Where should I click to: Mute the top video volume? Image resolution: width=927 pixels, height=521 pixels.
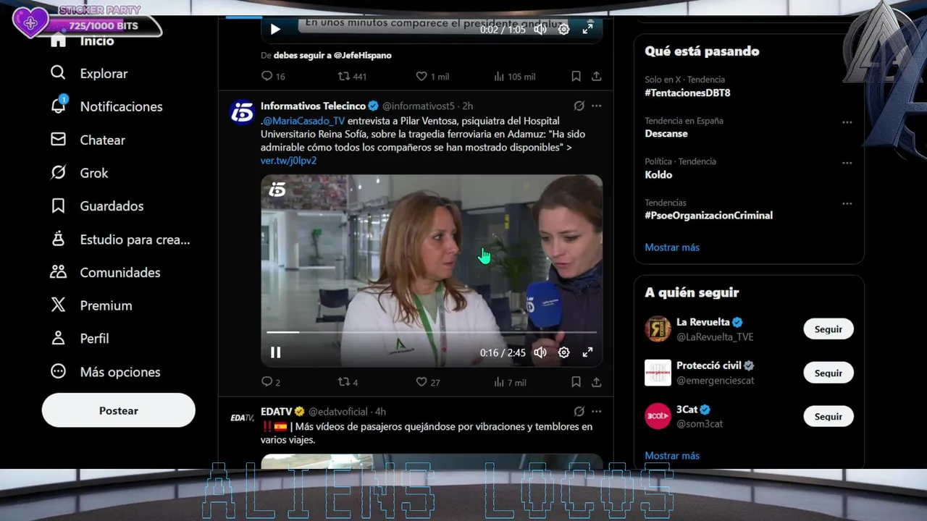coord(540,29)
